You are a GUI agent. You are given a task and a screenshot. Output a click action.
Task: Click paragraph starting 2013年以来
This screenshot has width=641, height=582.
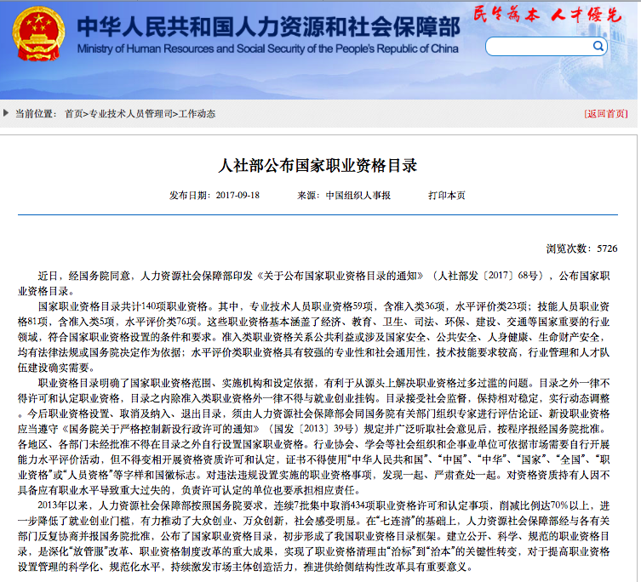click(x=314, y=536)
